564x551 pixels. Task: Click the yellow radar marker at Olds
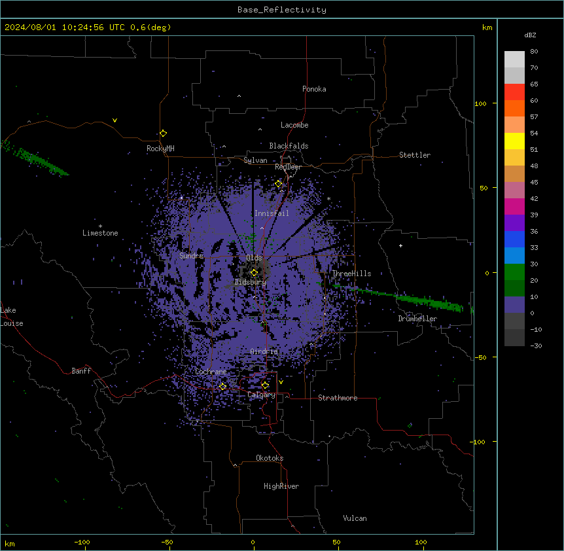pyautogui.click(x=254, y=272)
